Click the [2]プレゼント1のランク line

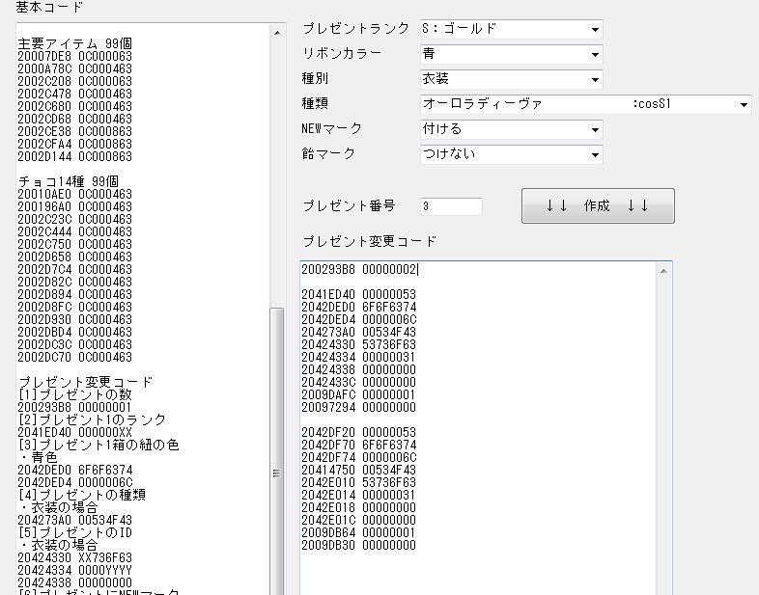click(92, 420)
